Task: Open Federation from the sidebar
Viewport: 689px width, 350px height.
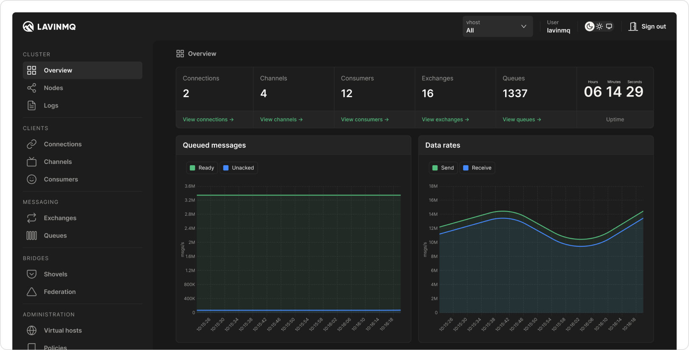Action: pos(59,292)
